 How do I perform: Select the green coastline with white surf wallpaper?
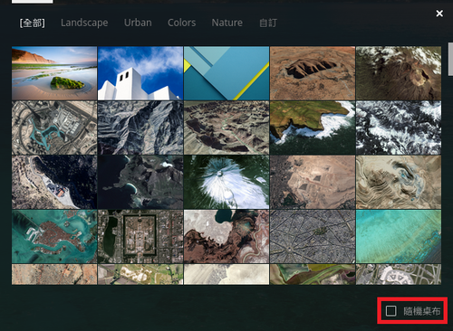click(313, 128)
